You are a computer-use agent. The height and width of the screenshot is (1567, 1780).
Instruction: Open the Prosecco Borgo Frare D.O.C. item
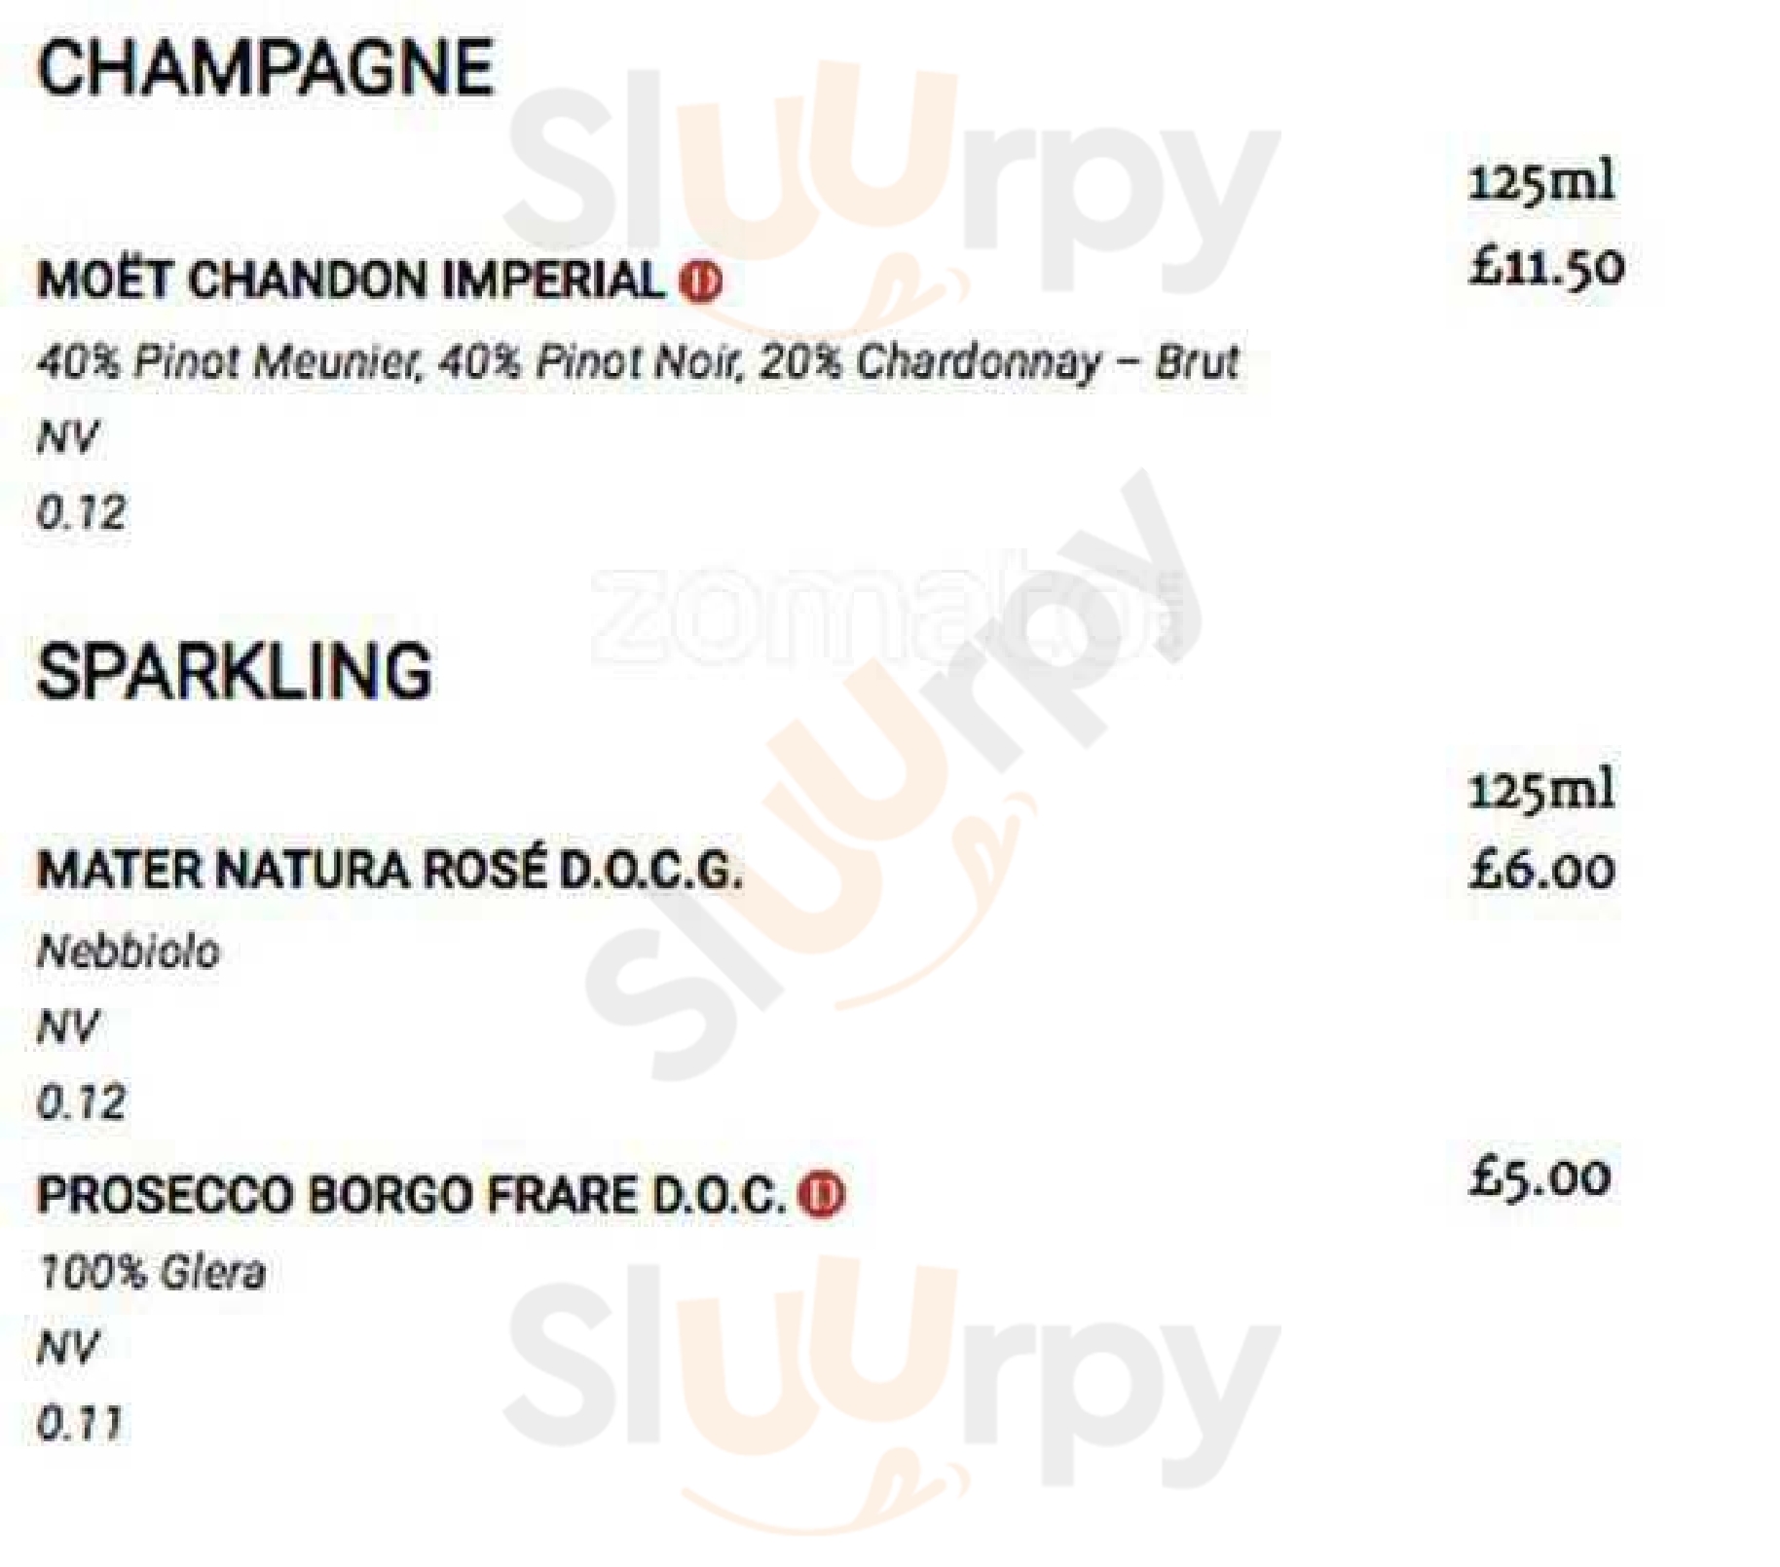coord(412,1195)
